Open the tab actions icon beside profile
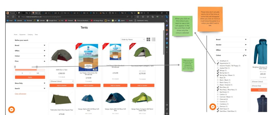This screenshot has width=272, height=115. pos(19,13)
